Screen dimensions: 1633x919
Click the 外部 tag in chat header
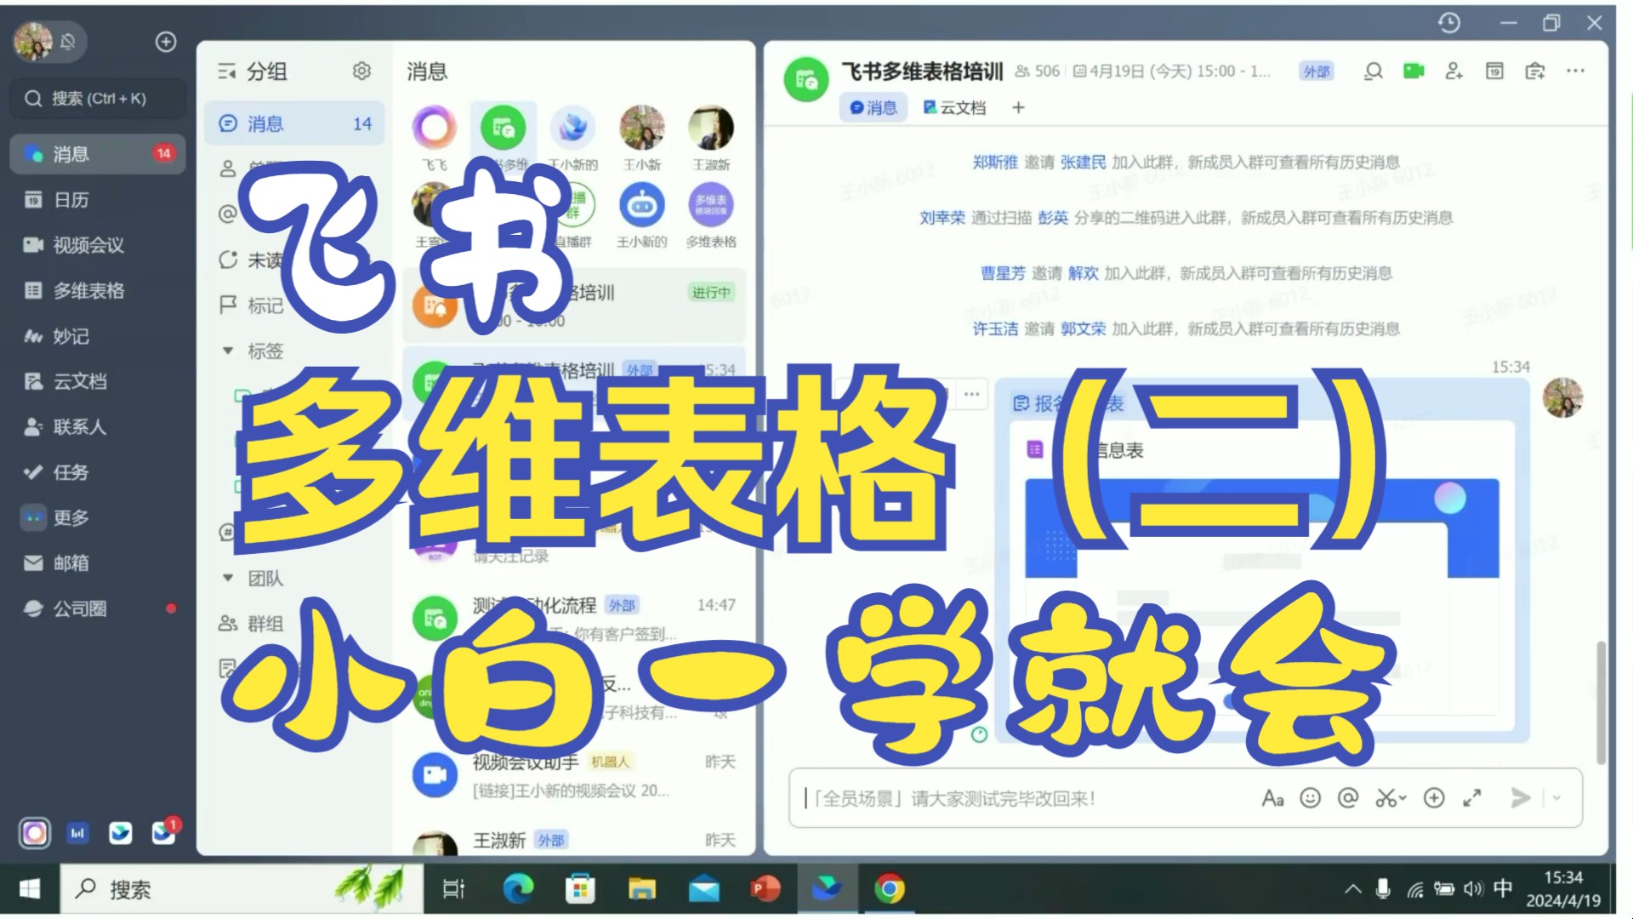(x=1316, y=71)
